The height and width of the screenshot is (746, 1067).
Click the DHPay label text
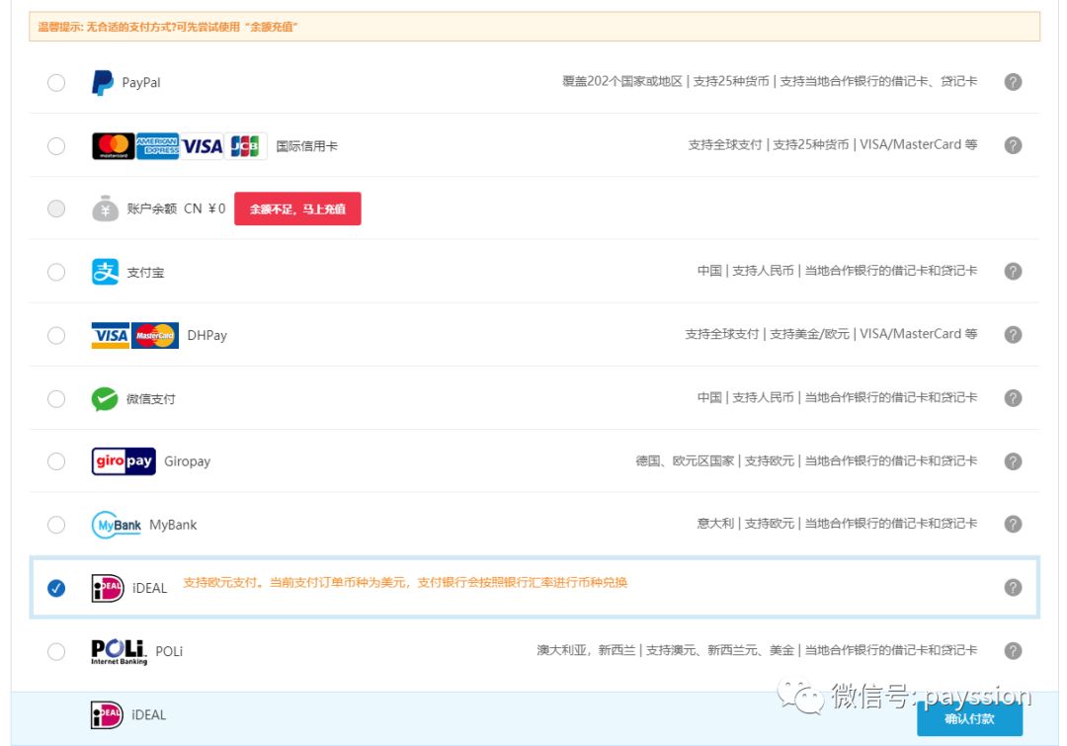(x=206, y=335)
